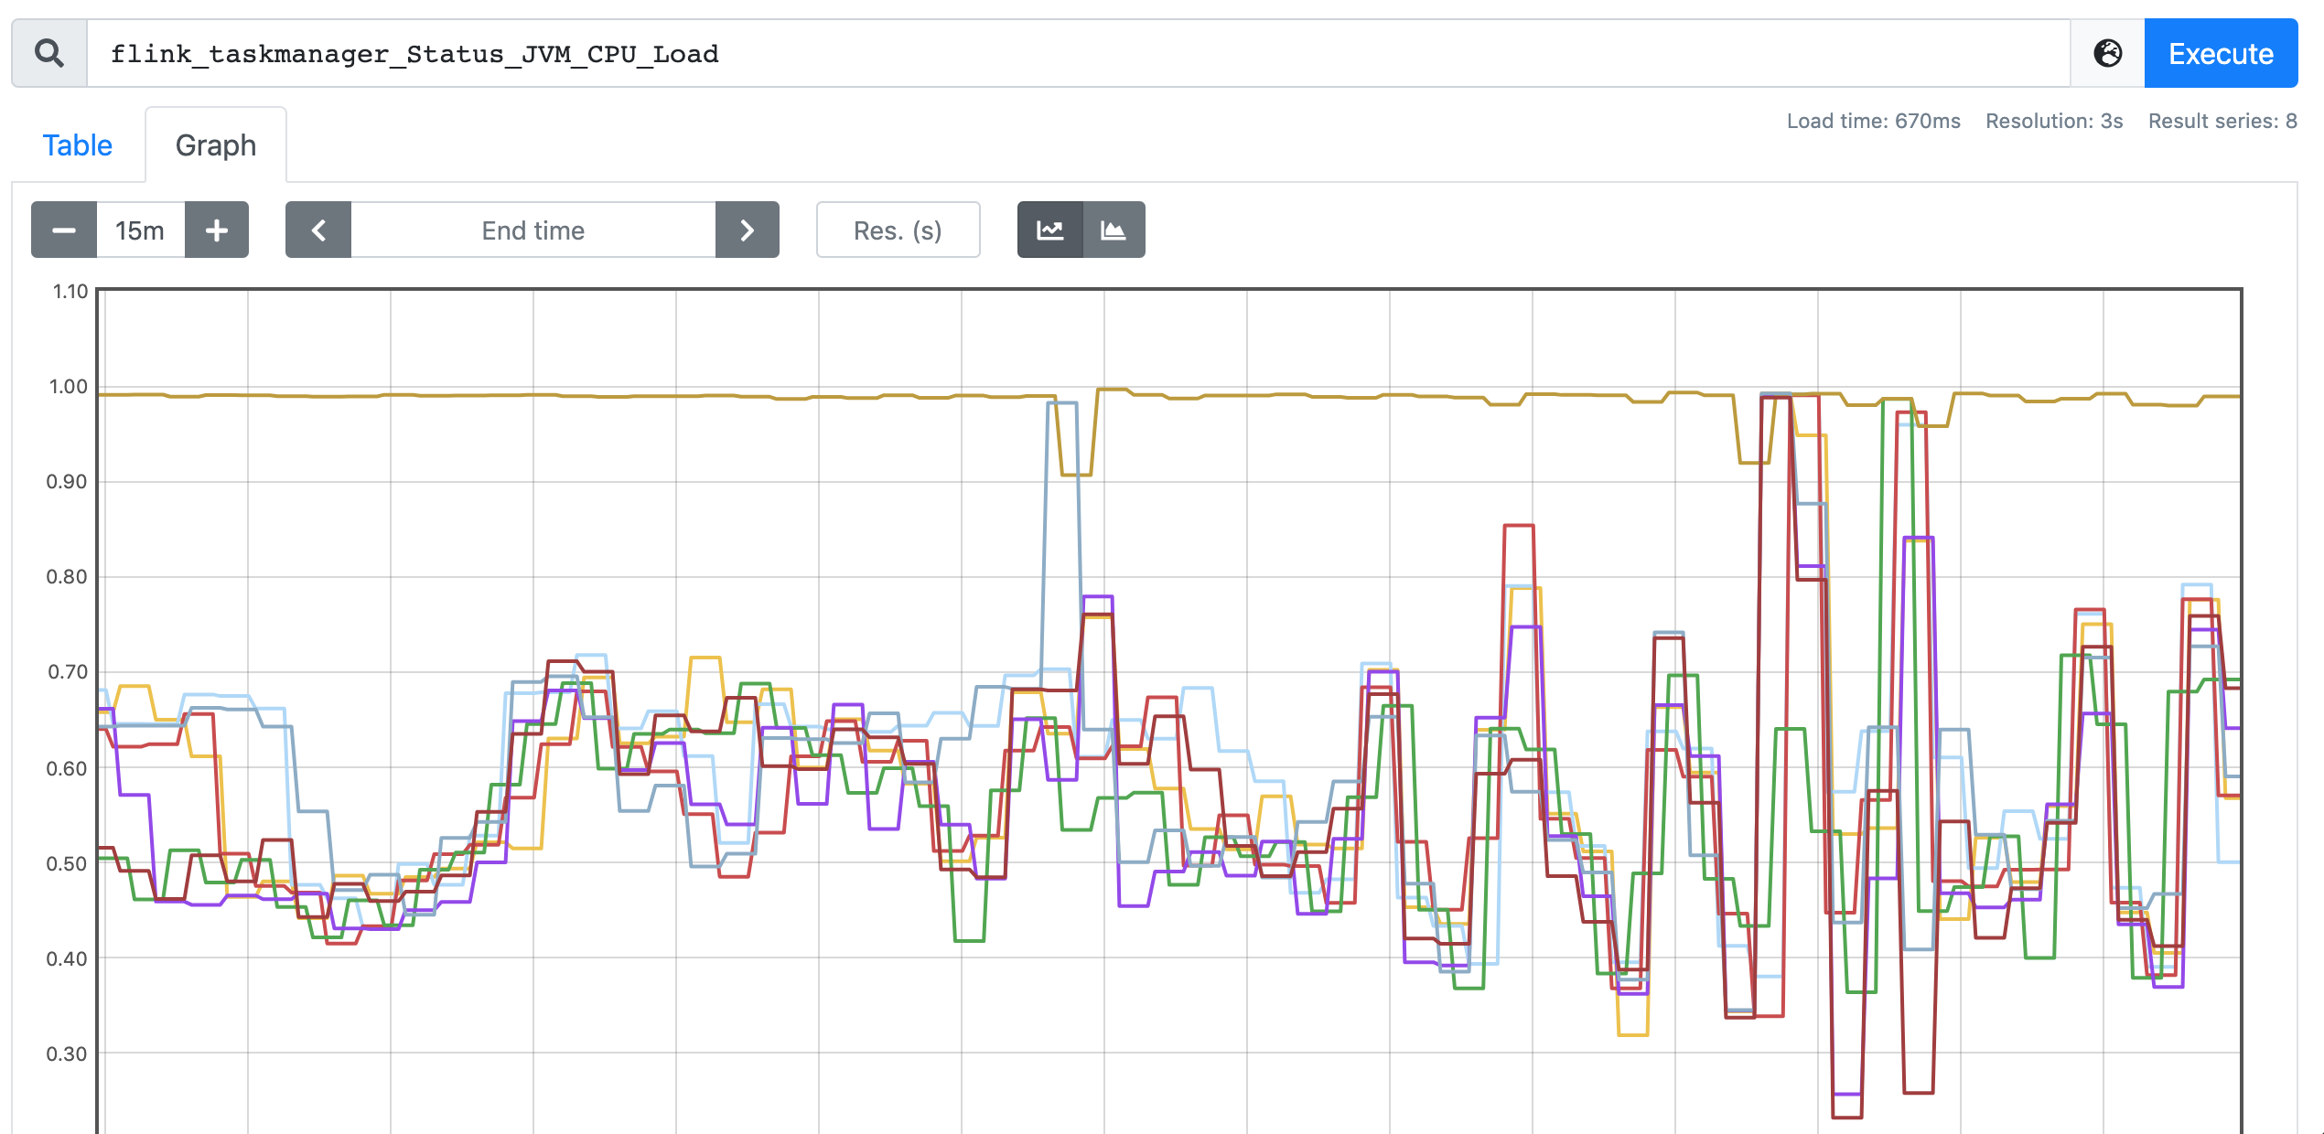Click the End time input field
Viewport: 2324px width, 1134px height.
[x=533, y=230]
